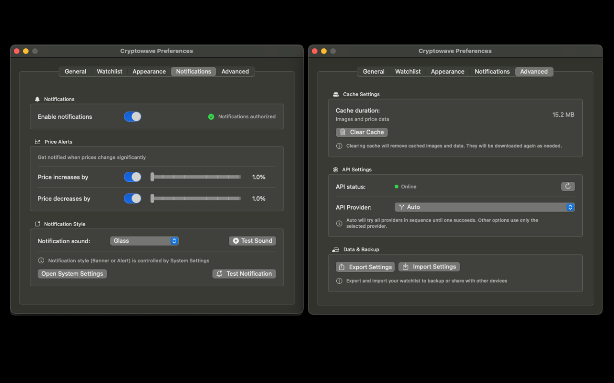Click the Open System Settings button
The width and height of the screenshot is (614, 383).
point(72,273)
